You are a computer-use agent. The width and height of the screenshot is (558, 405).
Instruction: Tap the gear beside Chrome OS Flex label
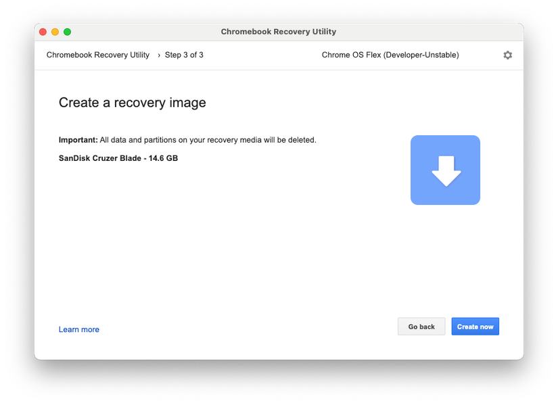[507, 55]
